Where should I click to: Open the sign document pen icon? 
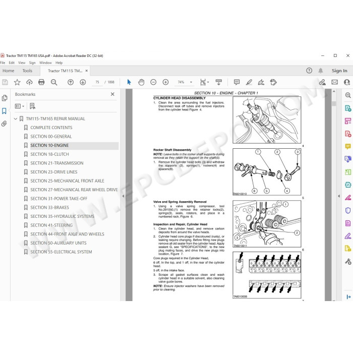(x=261, y=82)
